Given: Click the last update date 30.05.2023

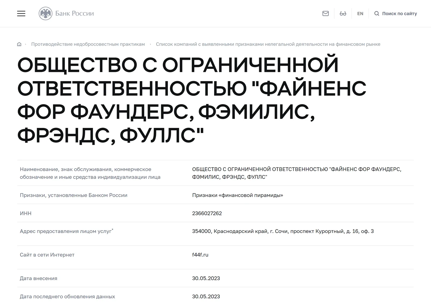Looking at the screenshot, I should click(206, 297).
